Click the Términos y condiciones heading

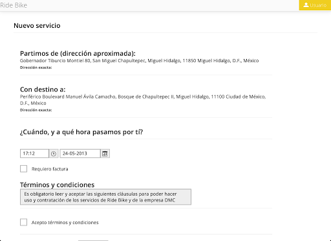pos(57,185)
